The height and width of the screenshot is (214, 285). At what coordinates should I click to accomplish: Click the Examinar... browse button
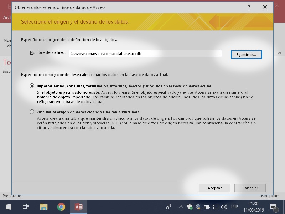tap(246, 55)
